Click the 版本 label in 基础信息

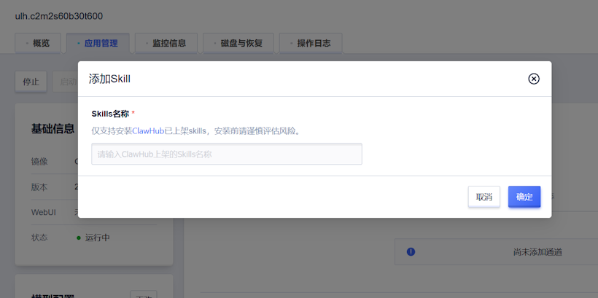(x=39, y=187)
